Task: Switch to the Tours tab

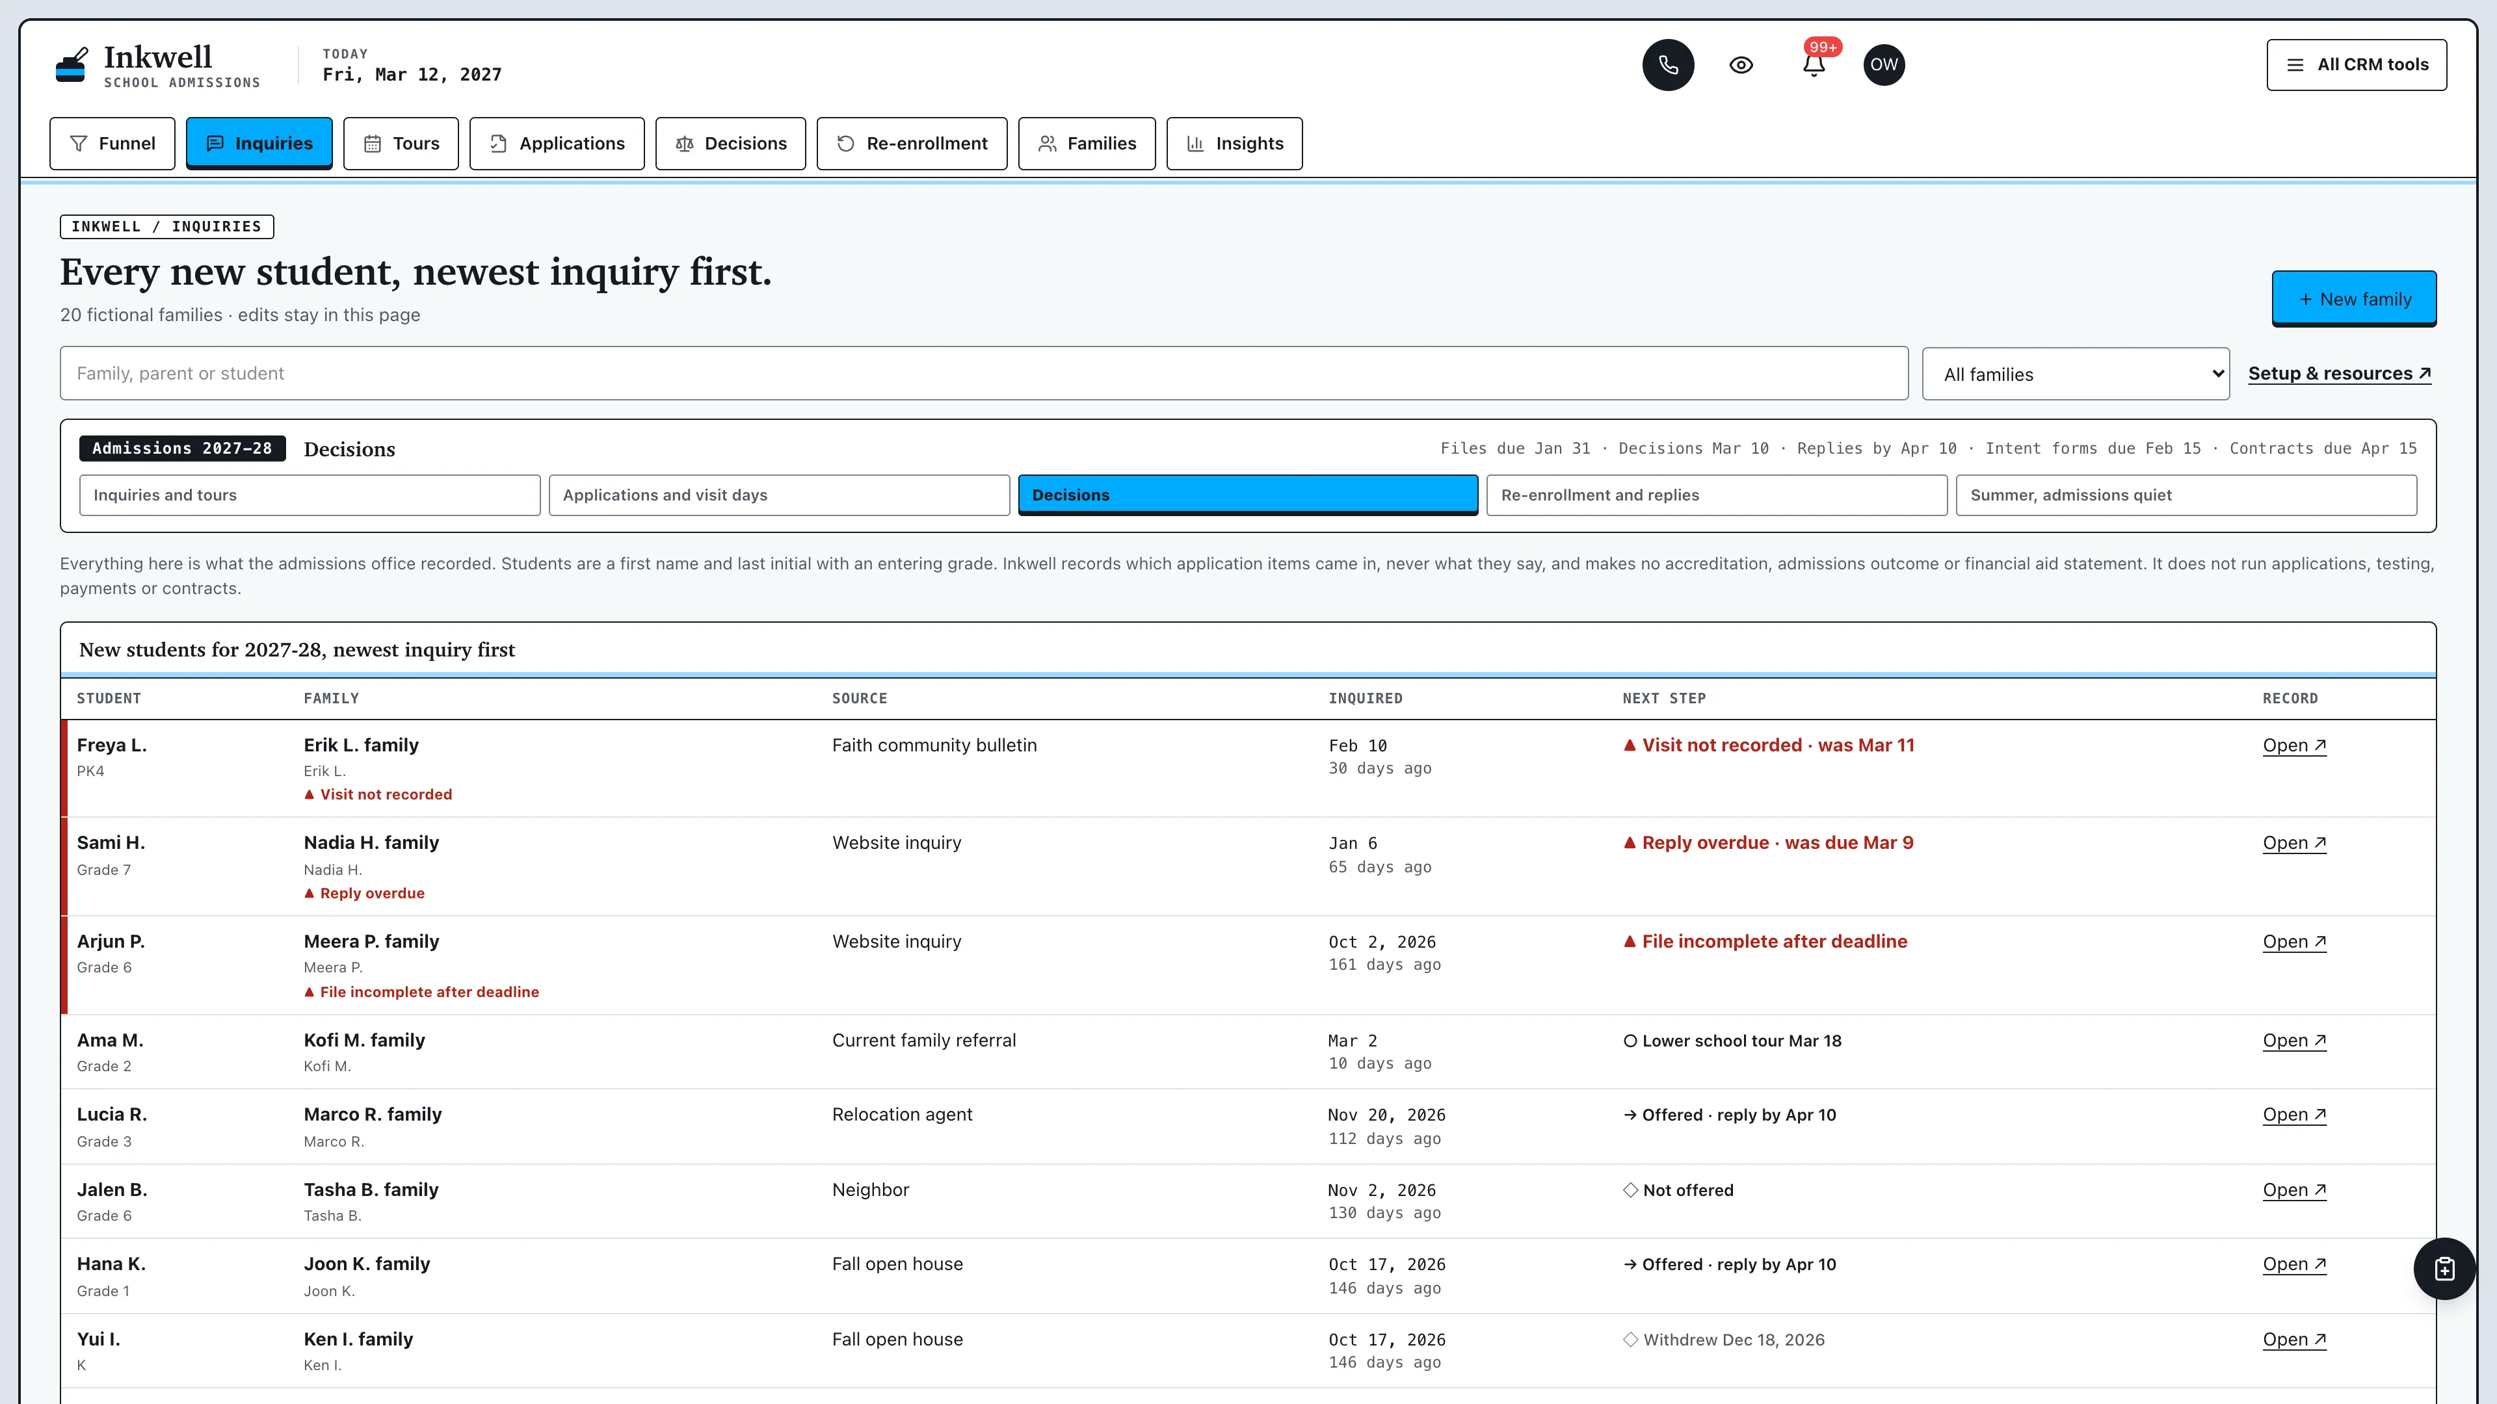Action: coord(401,144)
